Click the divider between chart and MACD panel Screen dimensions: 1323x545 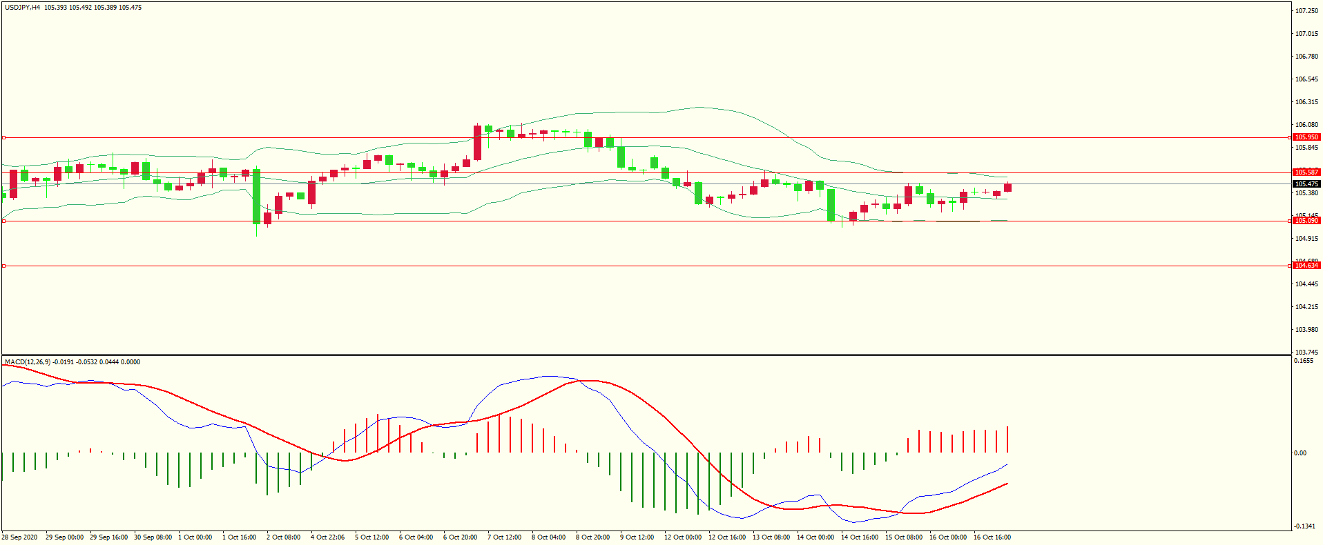[646, 355]
